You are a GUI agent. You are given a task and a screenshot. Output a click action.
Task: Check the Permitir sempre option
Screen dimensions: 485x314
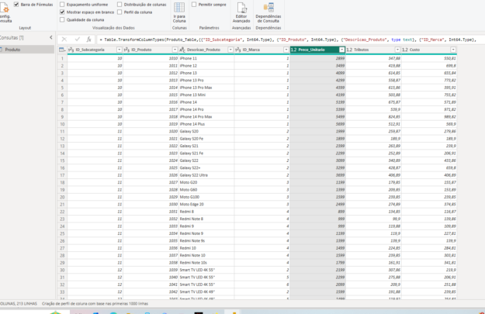195,4
